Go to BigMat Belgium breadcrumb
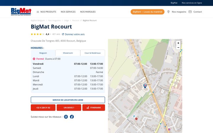The width and height of the screenshot is (213, 133). point(38,20)
